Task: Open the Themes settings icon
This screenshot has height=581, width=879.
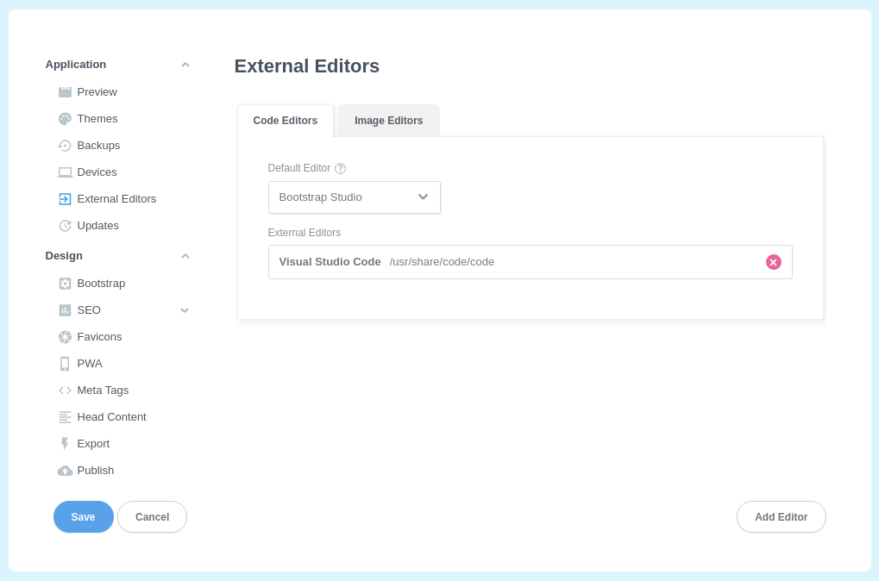Action: click(x=65, y=119)
